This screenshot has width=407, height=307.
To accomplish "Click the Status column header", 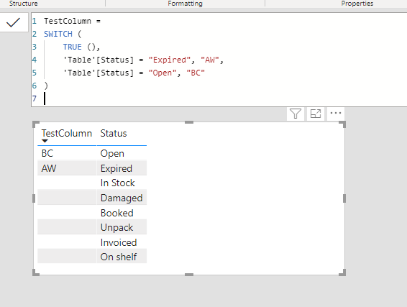I will pos(114,134).
